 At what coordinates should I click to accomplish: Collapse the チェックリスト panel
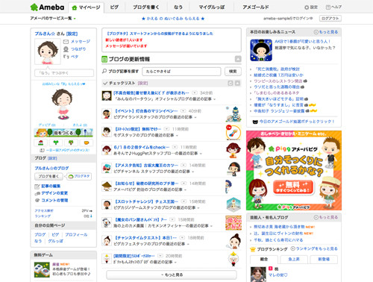pyautogui.click(x=237, y=83)
